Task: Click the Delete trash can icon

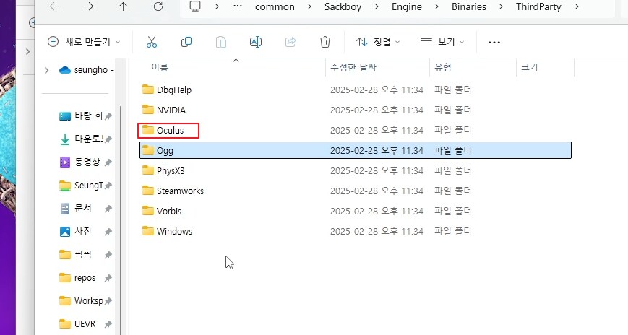Action: click(x=324, y=42)
